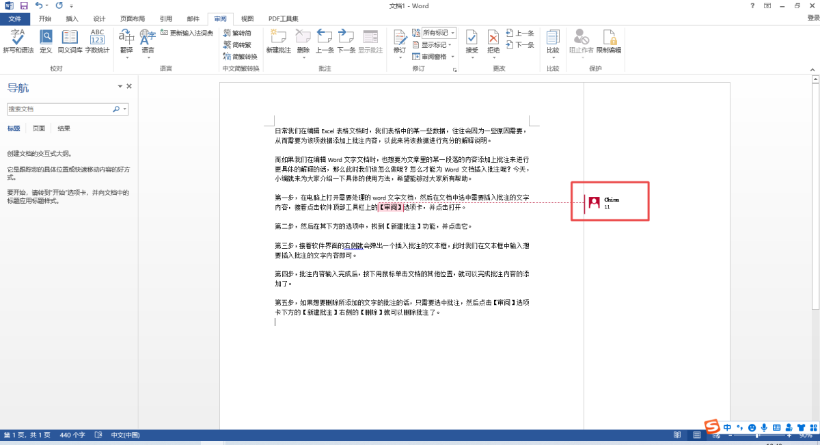The height and width of the screenshot is (445, 820).
Task: Click 更新输入法词典 button
Action: tap(187, 33)
